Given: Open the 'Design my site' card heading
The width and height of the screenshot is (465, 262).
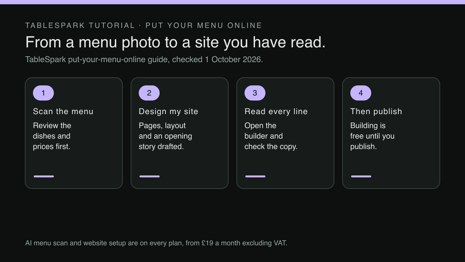Looking at the screenshot, I should point(169,111).
